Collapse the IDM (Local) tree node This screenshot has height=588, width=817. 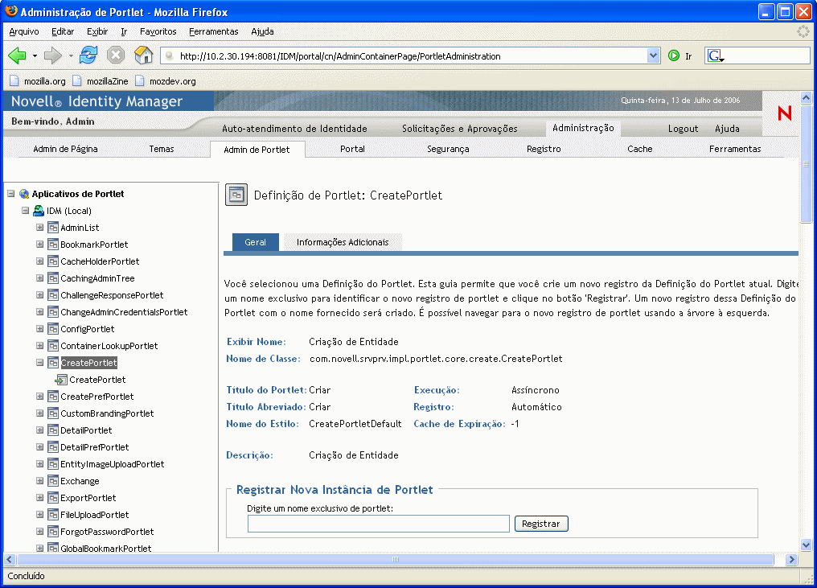point(25,211)
